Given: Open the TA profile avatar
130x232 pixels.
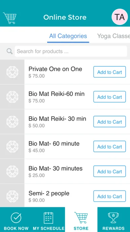Looking at the screenshot, I should 120,17.
